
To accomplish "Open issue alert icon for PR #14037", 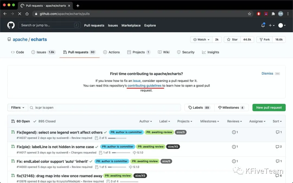I will click(x=235, y=132).
